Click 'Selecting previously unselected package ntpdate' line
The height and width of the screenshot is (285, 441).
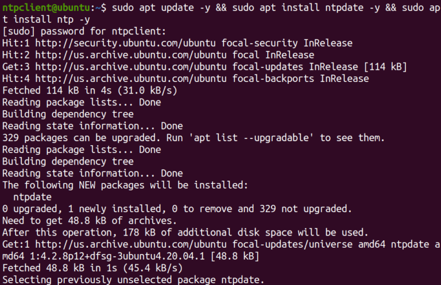coord(133,280)
